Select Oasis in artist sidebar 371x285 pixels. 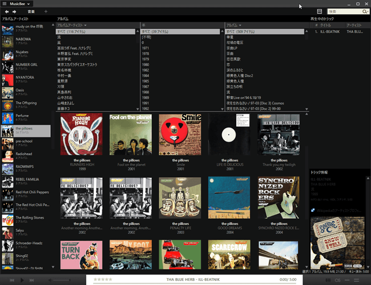click(x=26, y=92)
